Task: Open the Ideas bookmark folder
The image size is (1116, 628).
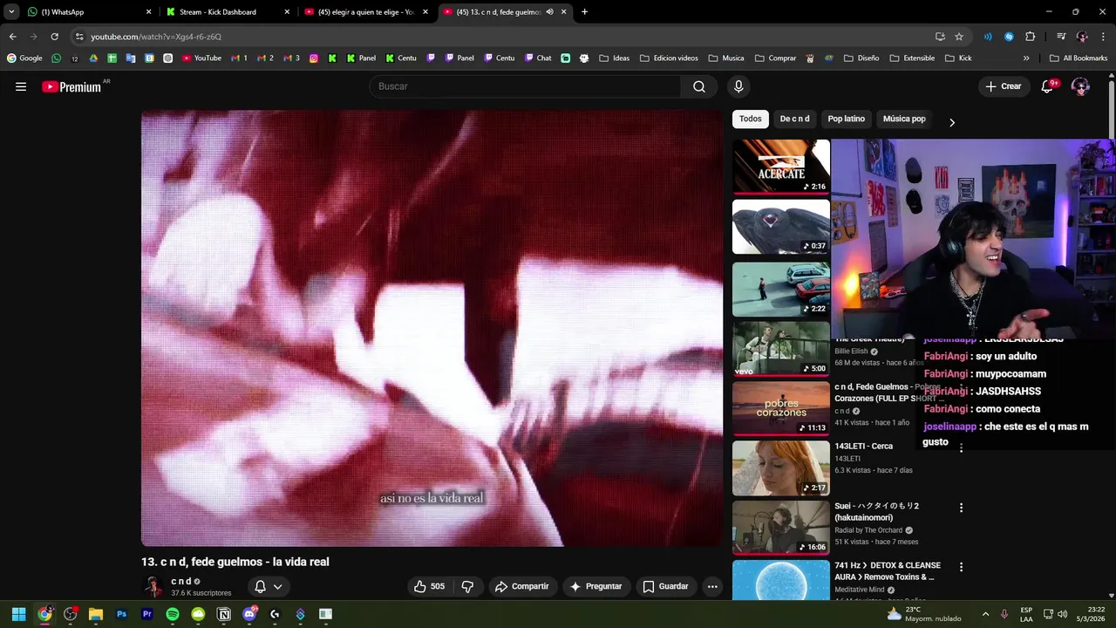Action: [x=614, y=58]
